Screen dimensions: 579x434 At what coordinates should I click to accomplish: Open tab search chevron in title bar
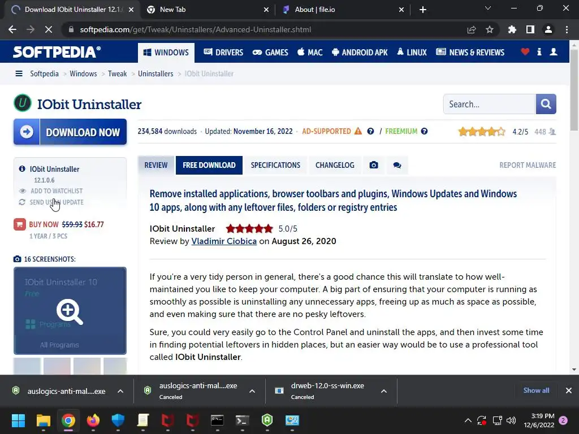pos(488,8)
